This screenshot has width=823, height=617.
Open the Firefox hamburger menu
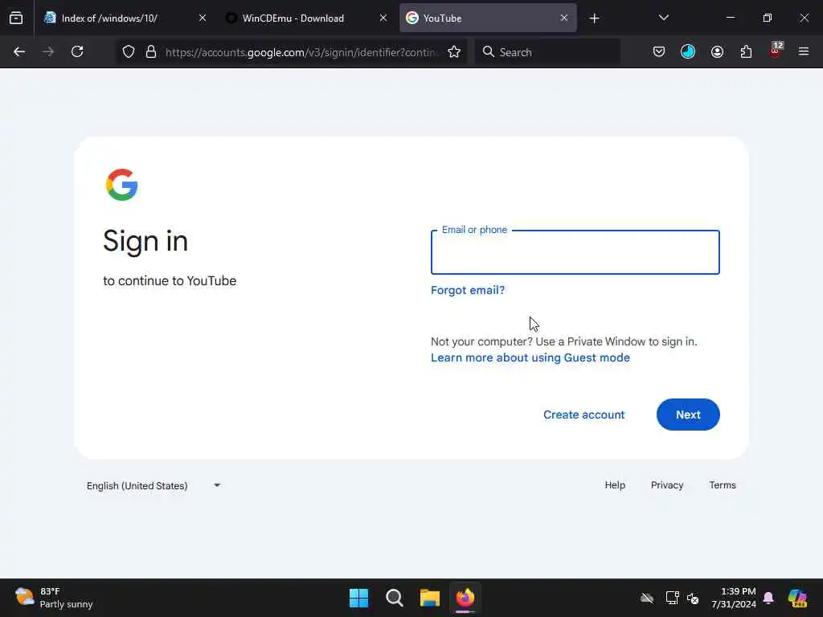click(x=804, y=52)
